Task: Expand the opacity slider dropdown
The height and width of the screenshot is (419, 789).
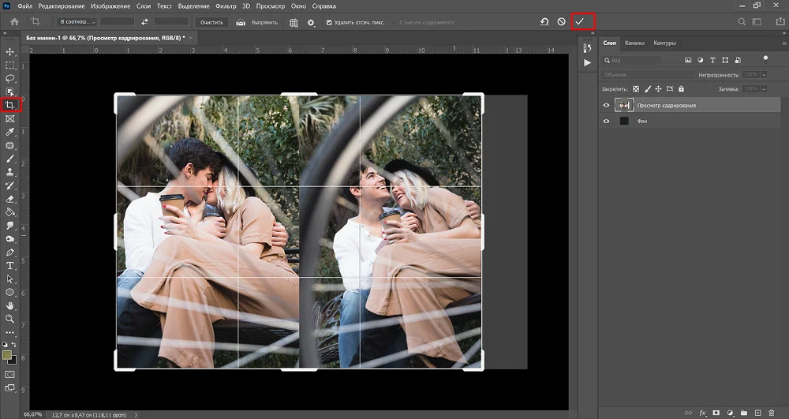Action: coord(764,74)
